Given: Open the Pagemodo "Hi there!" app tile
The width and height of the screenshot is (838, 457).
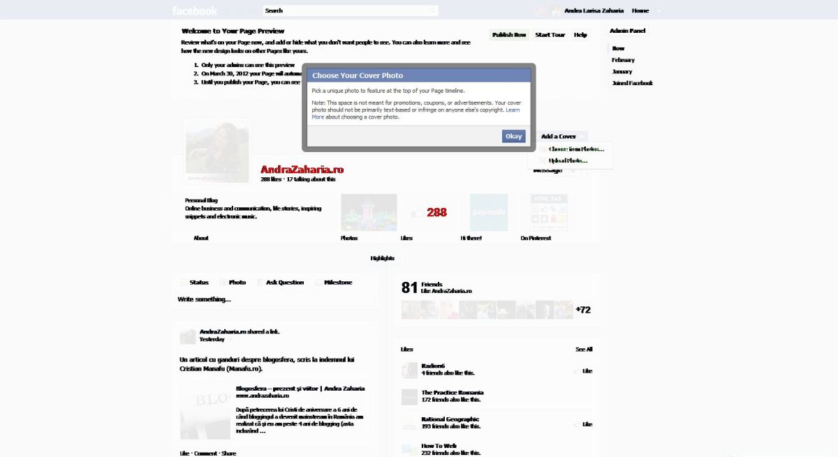Looking at the screenshot, I should (x=489, y=212).
